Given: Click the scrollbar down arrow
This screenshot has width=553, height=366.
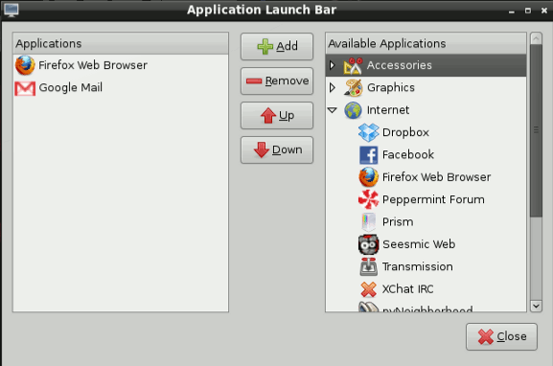Looking at the screenshot, I should coord(536,306).
